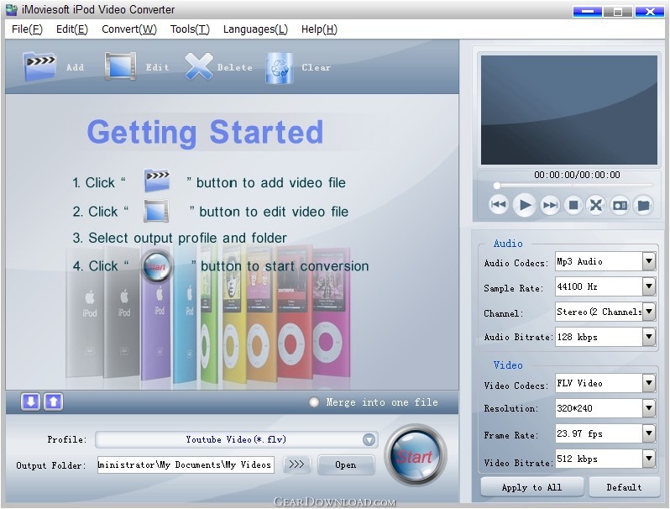This screenshot has height=509, width=670.
Task: Enable the Merge into one file option
Action: pyautogui.click(x=314, y=402)
